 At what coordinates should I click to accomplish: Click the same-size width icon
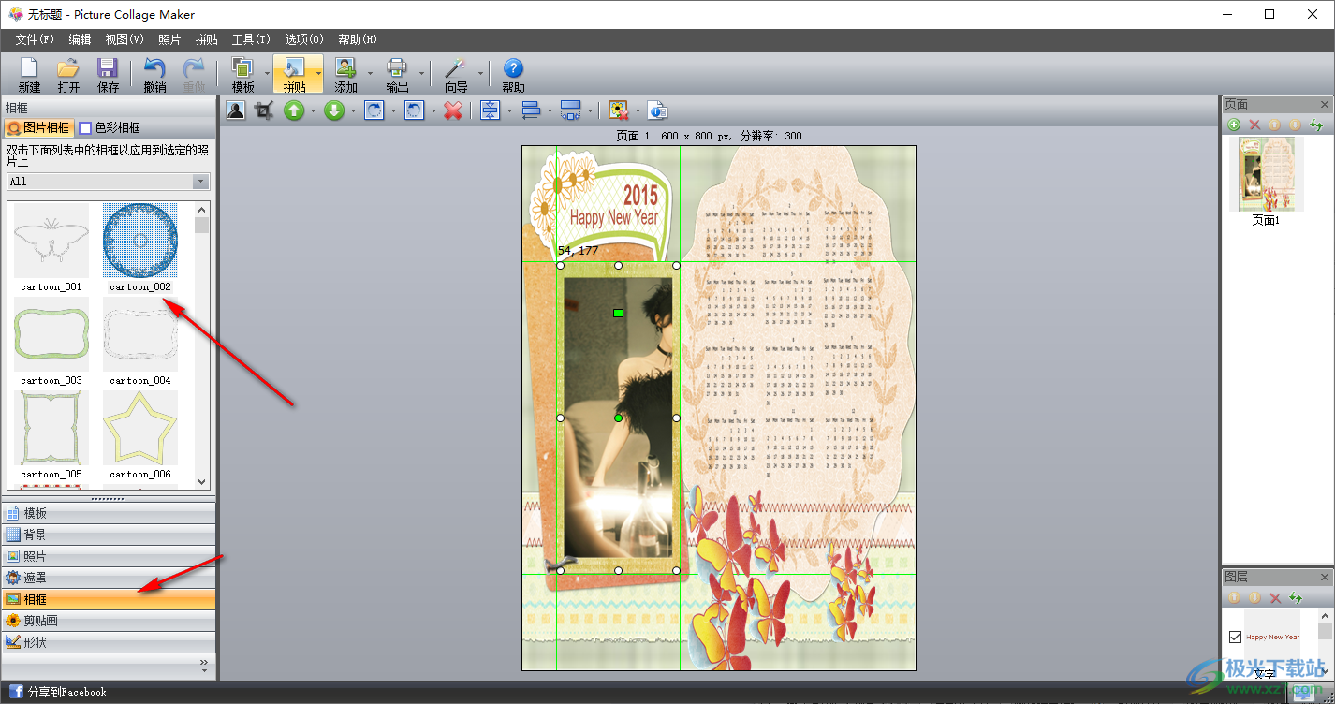coord(570,110)
